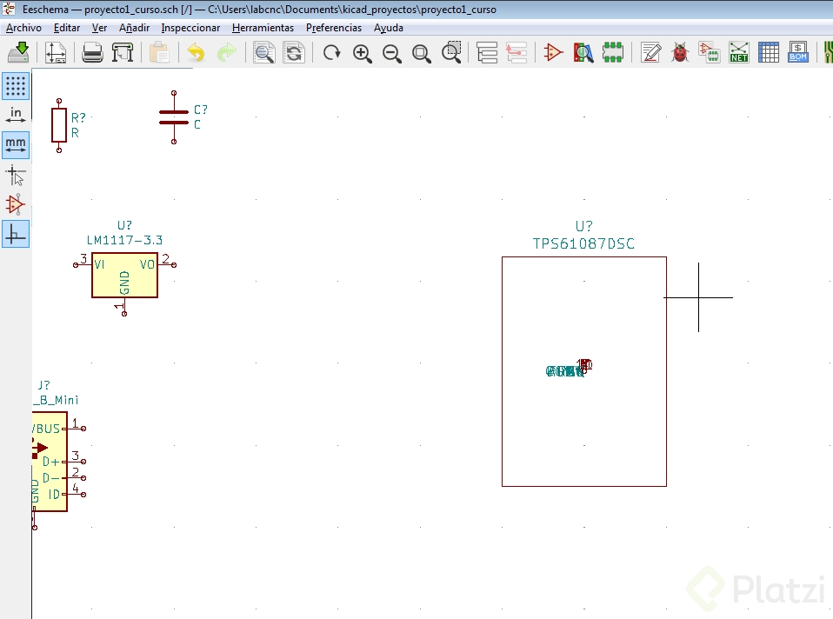Open the Find and replace icon
The width and height of the screenshot is (833, 619).
tap(294, 53)
